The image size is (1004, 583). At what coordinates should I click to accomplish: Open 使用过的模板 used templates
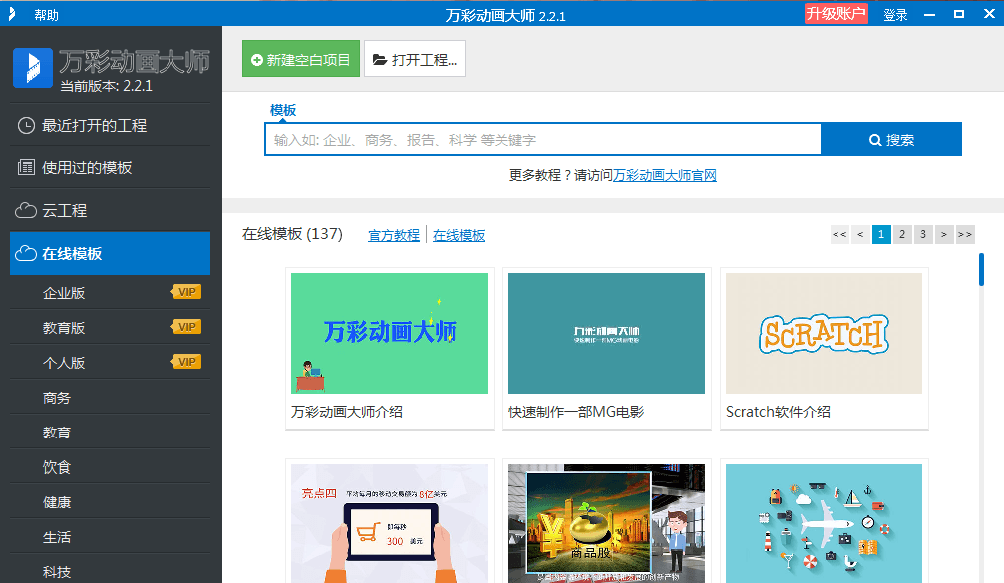[110, 167]
